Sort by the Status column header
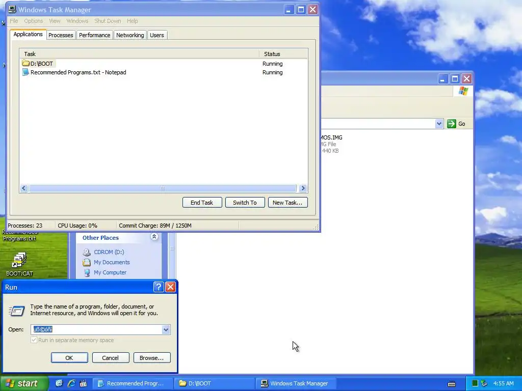The height and width of the screenshot is (391, 522). [x=283, y=54]
